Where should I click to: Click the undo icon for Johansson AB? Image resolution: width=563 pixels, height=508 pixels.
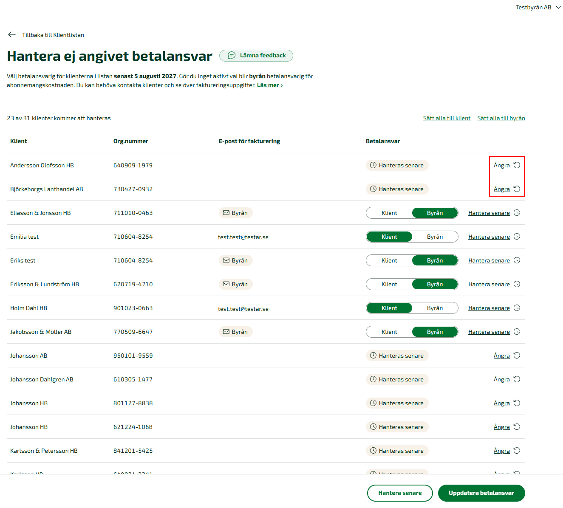[517, 356]
